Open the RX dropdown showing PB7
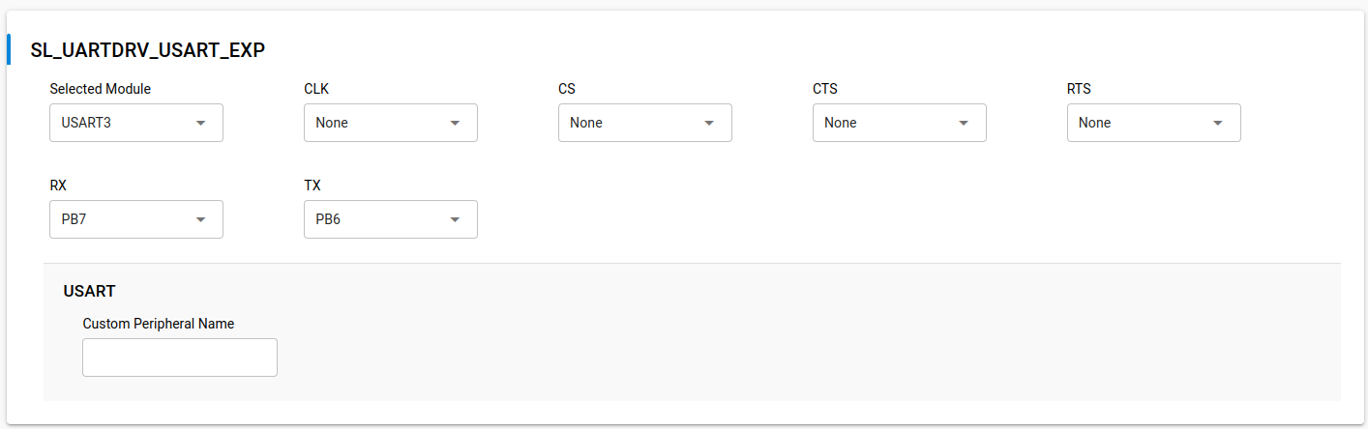The height and width of the screenshot is (429, 1368). pos(136,219)
